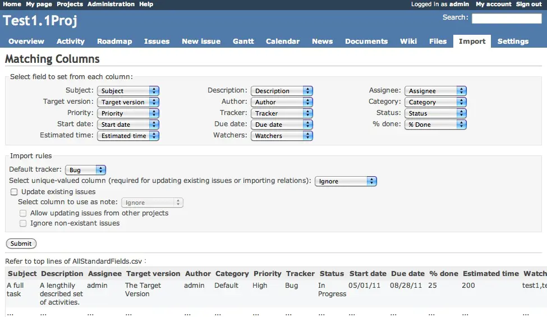This screenshot has width=547, height=317.
Task: Open the Priority field dropdown
Action: tap(128, 113)
